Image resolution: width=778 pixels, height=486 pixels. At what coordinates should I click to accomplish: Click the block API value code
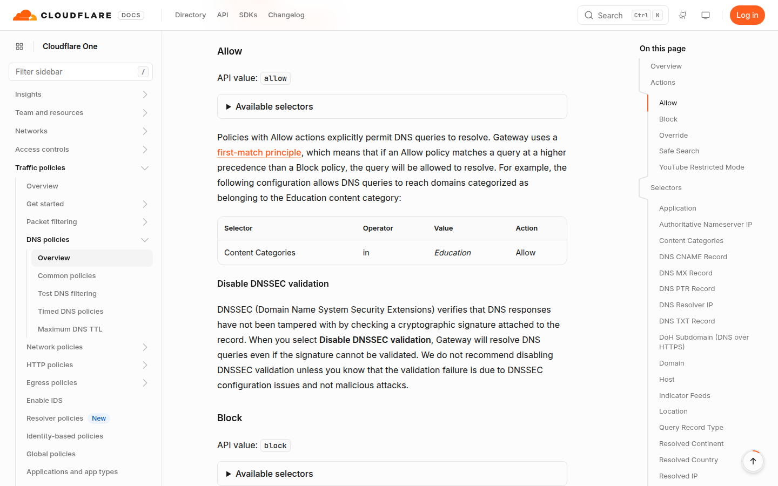[276, 446]
